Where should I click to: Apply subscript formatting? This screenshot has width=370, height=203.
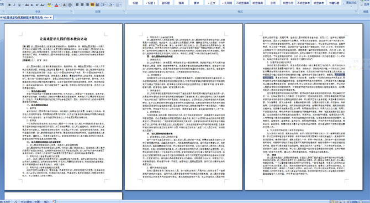(32, 5)
